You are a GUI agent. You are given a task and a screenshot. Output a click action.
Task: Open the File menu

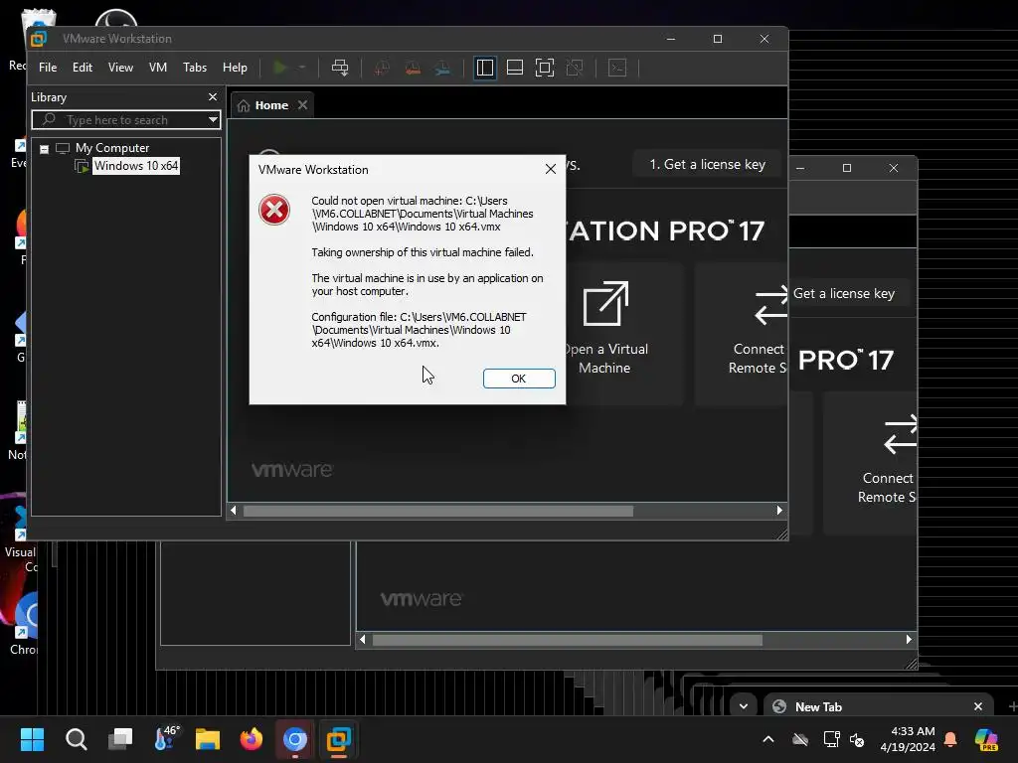pyautogui.click(x=48, y=68)
